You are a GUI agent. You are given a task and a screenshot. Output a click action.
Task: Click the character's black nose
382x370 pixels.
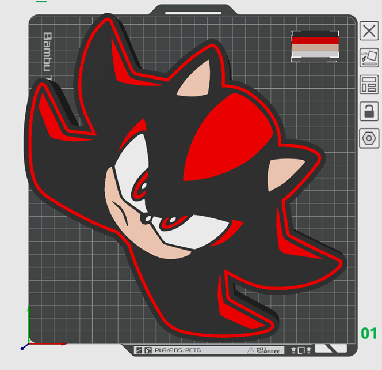(145, 218)
